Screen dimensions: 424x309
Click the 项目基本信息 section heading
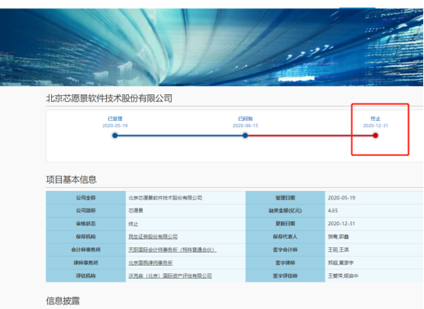(x=72, y=180)
